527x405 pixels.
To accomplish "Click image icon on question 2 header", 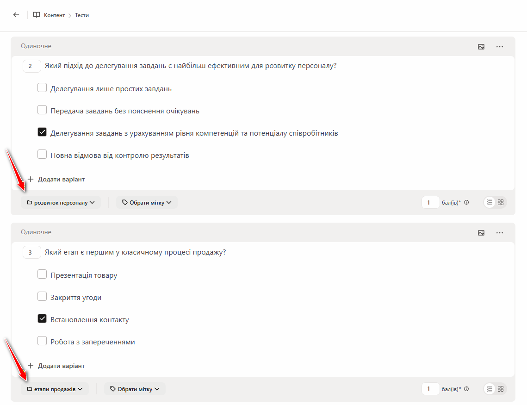I will pyautogui.click(x=481, y=47).
